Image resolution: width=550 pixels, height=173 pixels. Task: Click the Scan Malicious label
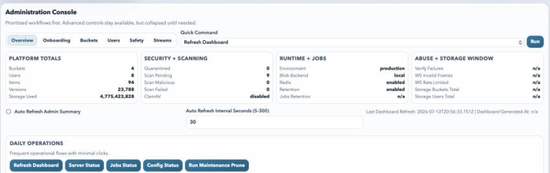(159, 82)
